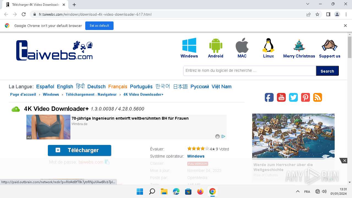Launch Microsoft Edge from taskbar

[x=176, y=191]
